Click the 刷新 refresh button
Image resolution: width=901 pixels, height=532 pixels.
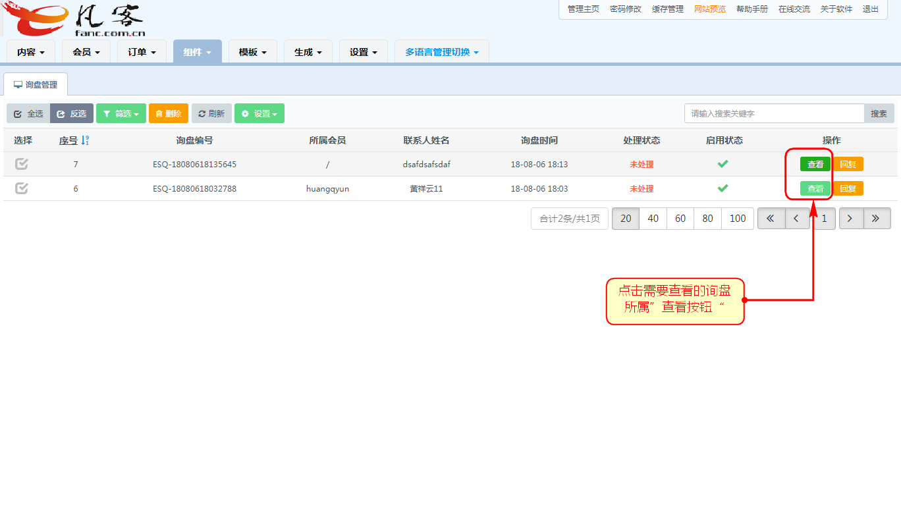pyautogui.click(x=211, y=113)
